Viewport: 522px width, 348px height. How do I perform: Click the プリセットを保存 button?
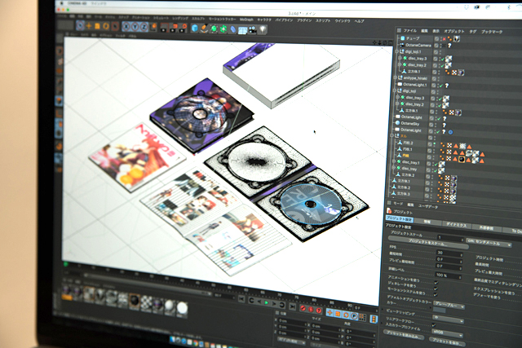tap(446, 341)
